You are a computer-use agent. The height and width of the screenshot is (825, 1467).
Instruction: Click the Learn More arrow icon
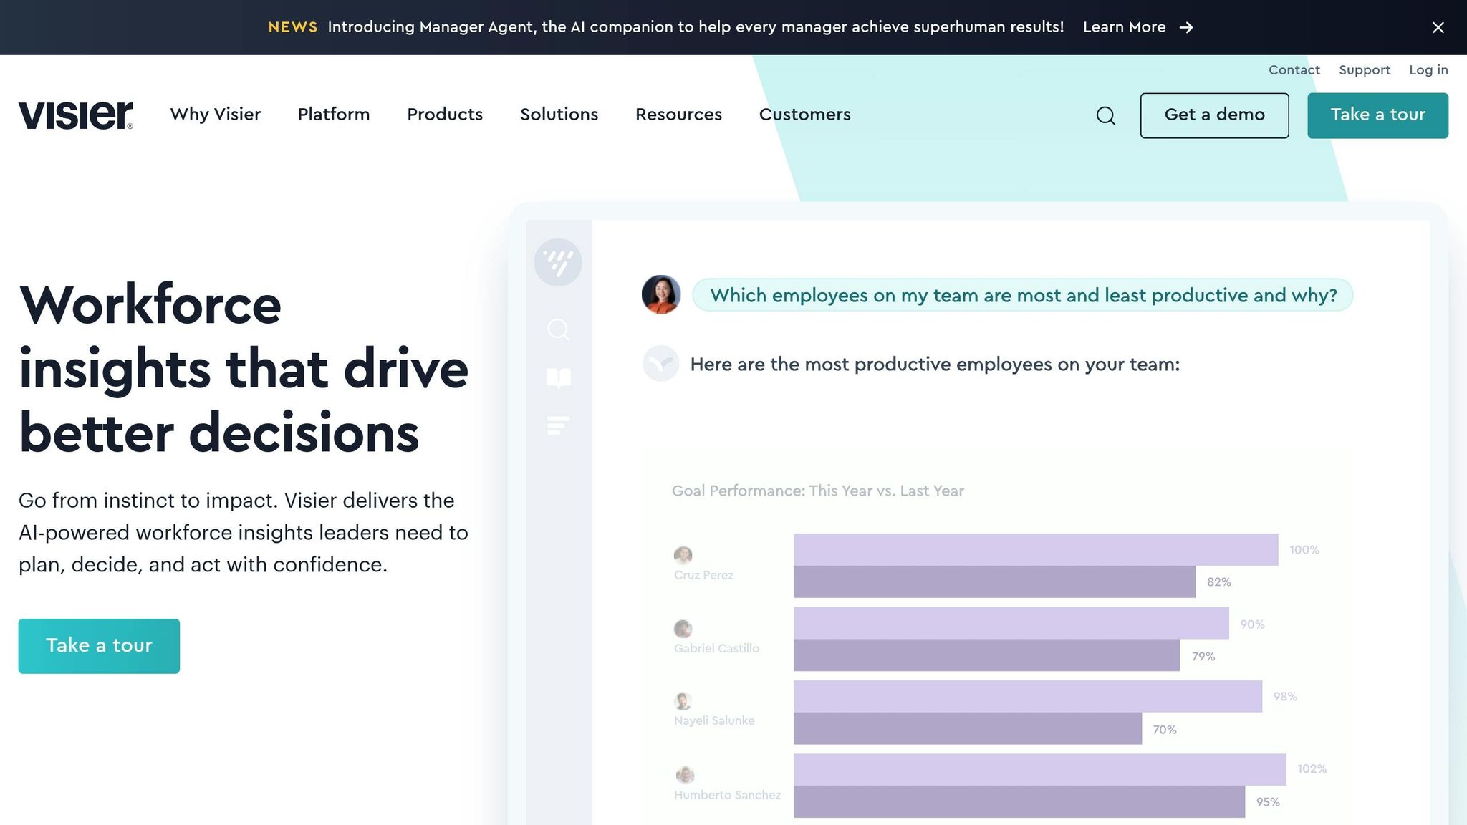pyautogui.click(x=1186, y=27)
